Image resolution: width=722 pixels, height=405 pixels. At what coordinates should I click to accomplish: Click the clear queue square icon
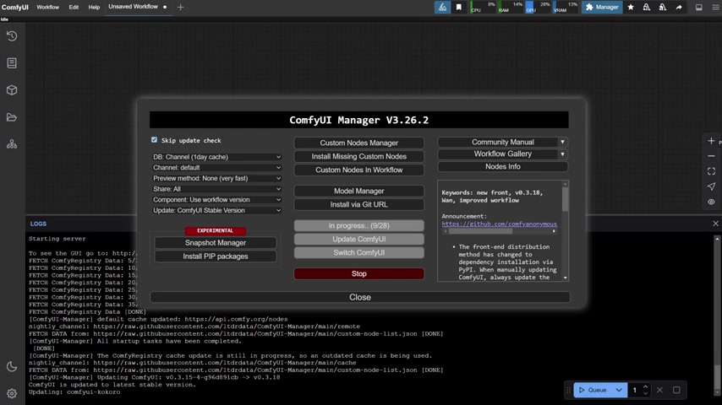(676, 390)
